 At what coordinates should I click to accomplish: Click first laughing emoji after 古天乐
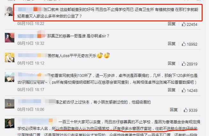click(100, 56)
